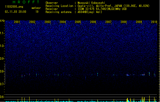The width and height of the screenshot is (160, 102).
Task: Click the 2009 time marker
Action: (139, 22)
